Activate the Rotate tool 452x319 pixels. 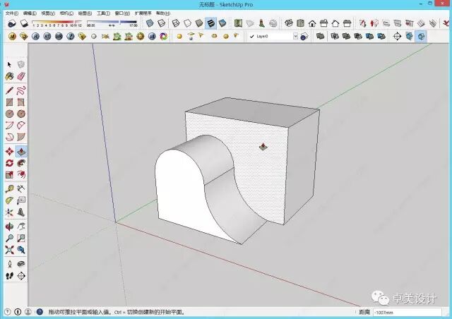[x=9, y=163]
